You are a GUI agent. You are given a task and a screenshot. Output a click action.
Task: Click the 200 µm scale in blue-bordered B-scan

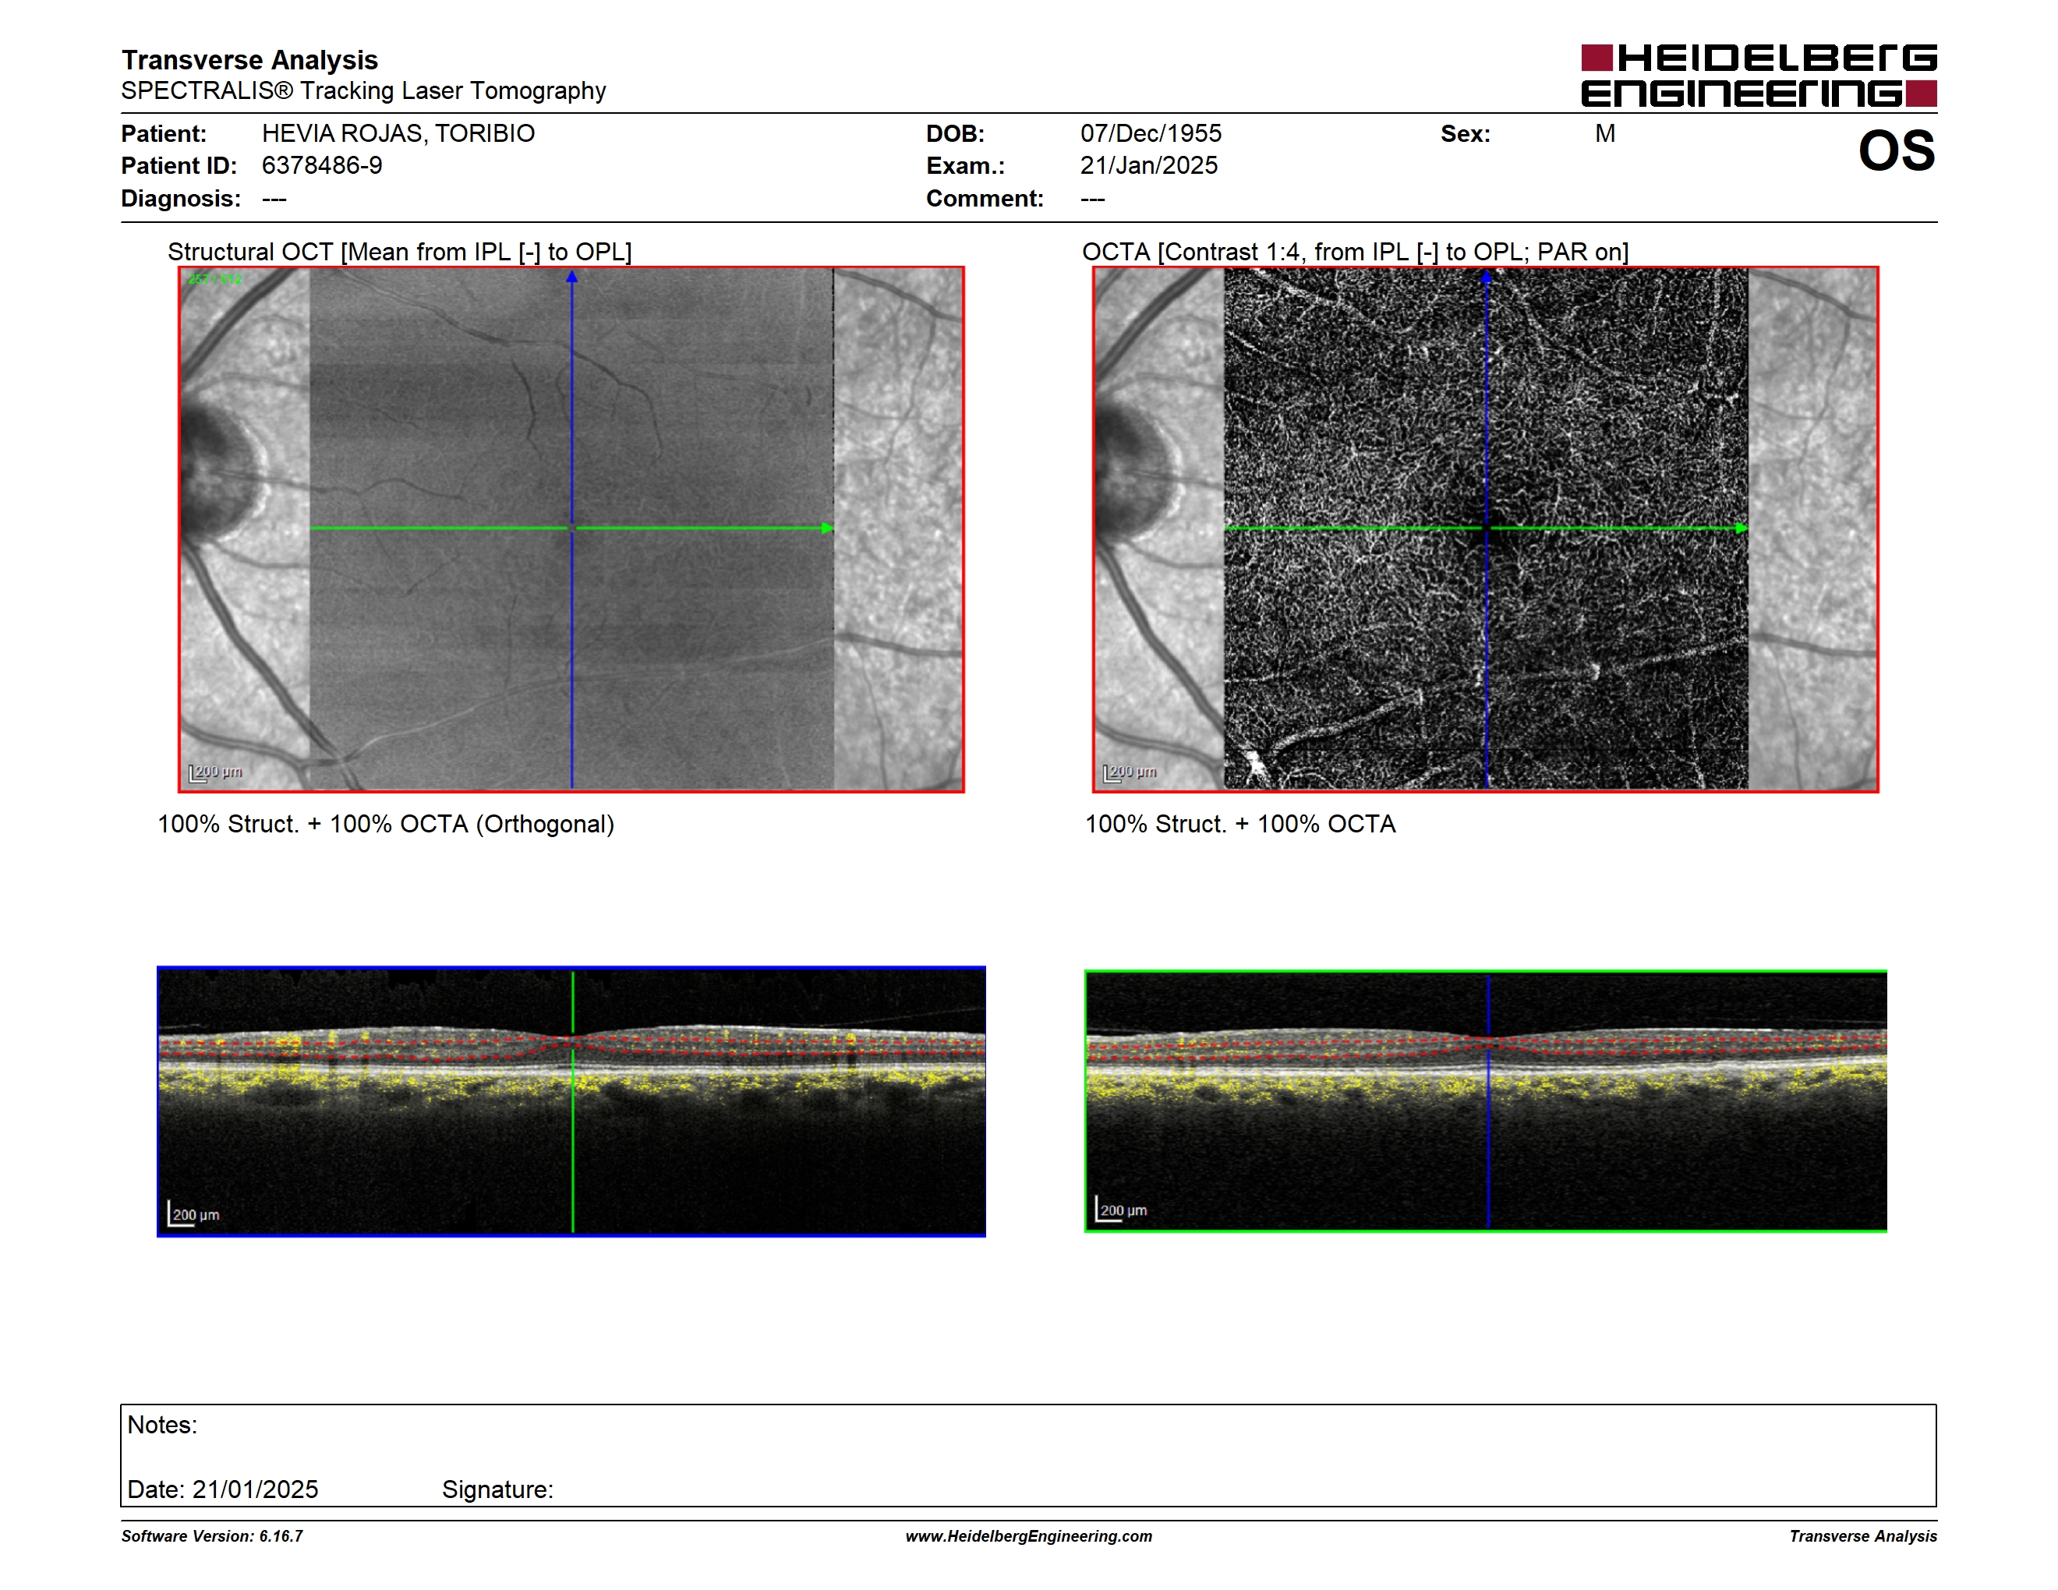click(194, 1214)
